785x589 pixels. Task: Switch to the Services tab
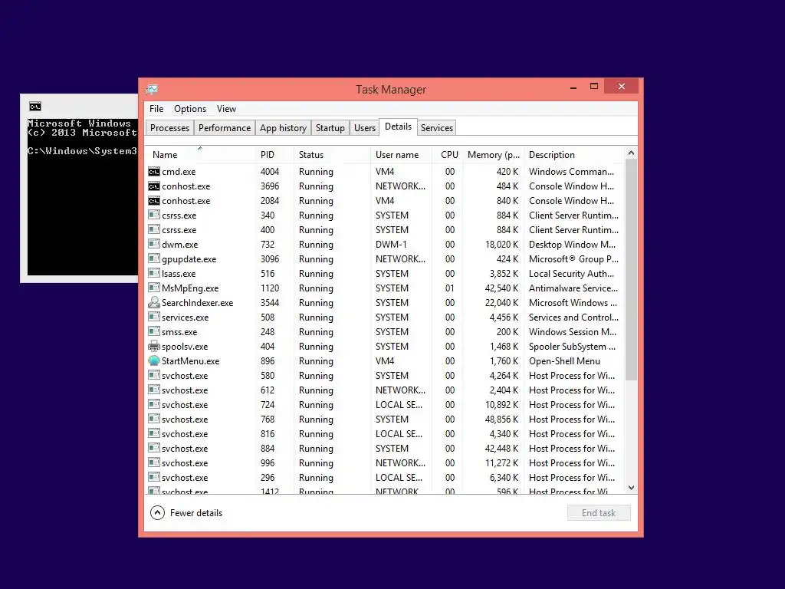point(436,128)
